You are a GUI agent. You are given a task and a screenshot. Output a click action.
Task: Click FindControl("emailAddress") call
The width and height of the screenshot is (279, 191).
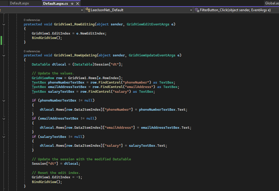[x=128, y=87]
